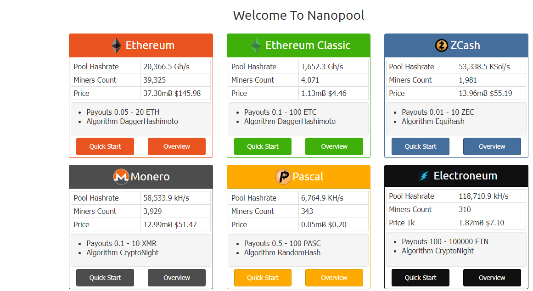This screenshot has height=291, width=533.
Task: View the Ethereum Classic Overview
Action: coord(334,146)
